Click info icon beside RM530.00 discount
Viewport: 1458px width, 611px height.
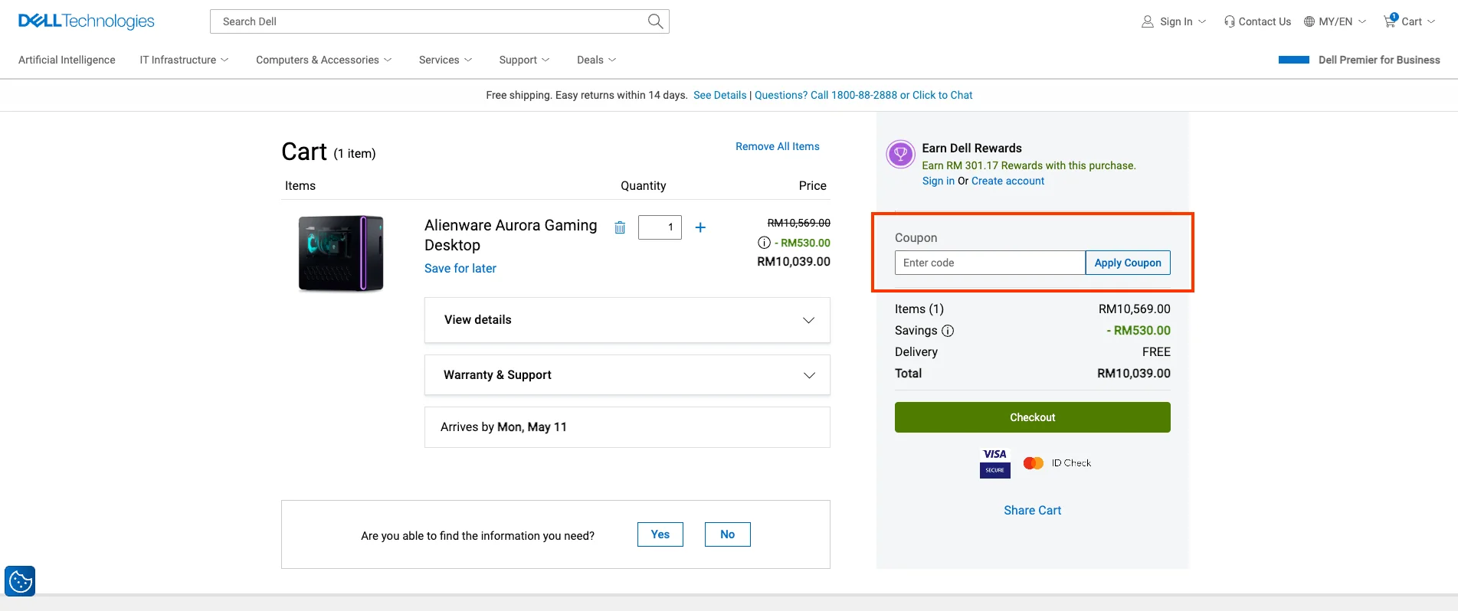tap(764, 243)
